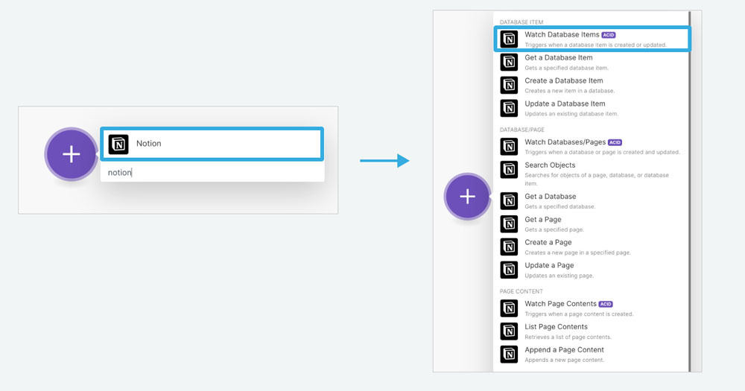Click the DATABASE/PAGE section header

click(x=521, y=130)
